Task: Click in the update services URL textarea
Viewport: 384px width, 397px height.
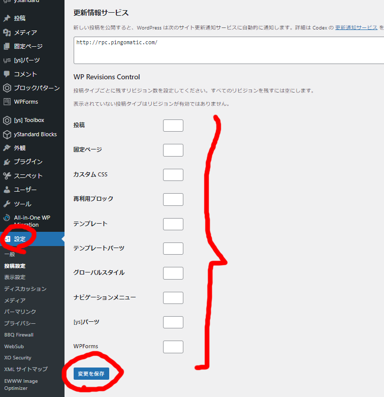Action: [229, 50]
